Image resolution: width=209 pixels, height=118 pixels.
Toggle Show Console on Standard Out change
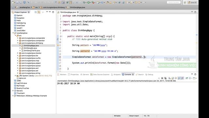click(x=179, y=78)
